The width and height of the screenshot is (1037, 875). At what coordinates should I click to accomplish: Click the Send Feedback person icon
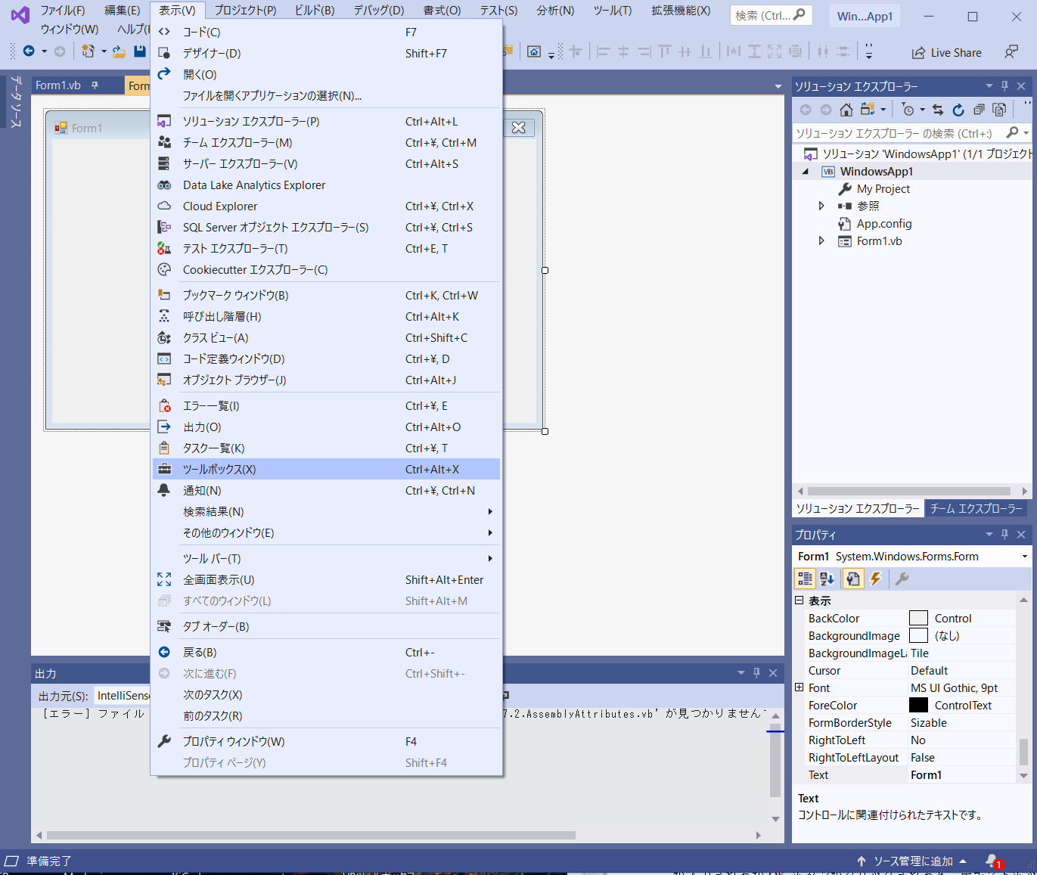(x=1011, y=52)
